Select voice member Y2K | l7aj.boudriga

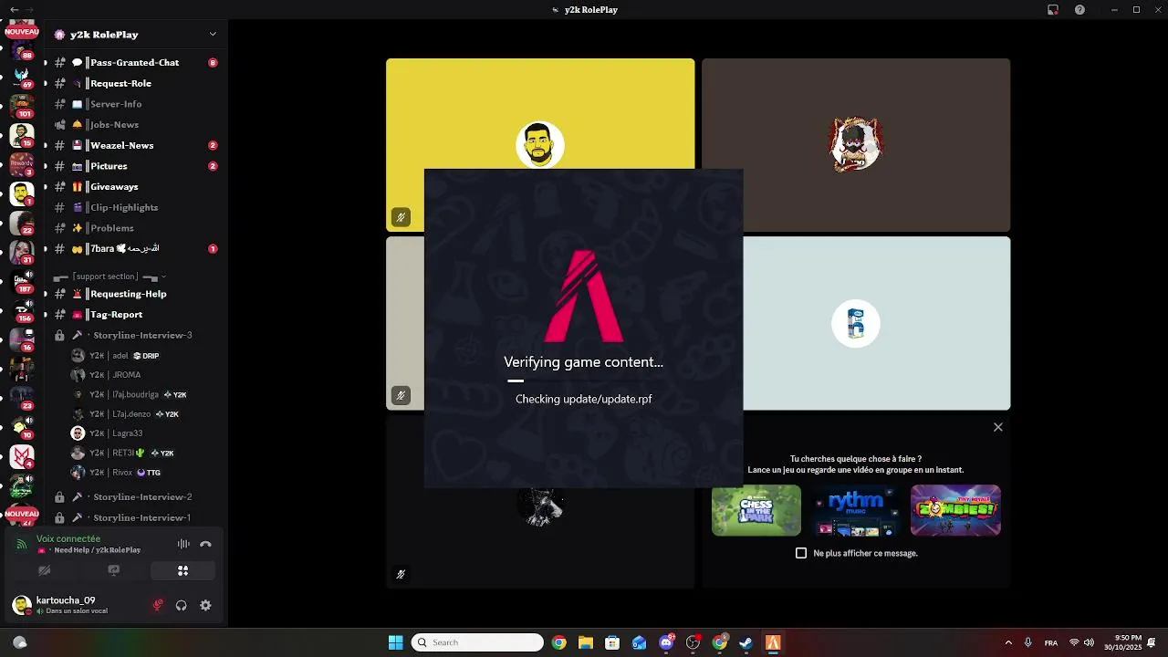point(145,395)
